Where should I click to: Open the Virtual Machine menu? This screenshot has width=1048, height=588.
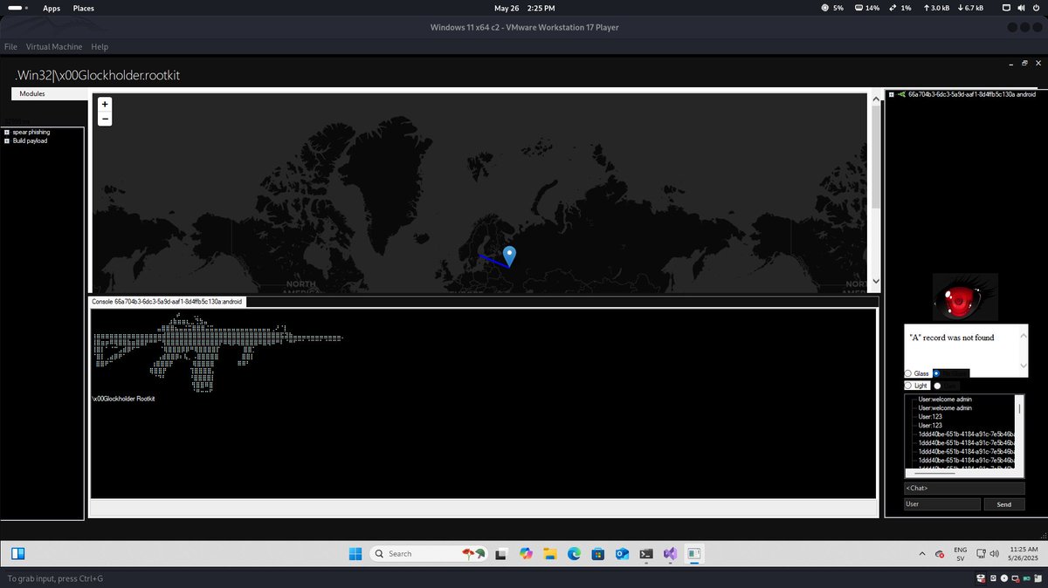pyautogui.click(x=54, y=46)
